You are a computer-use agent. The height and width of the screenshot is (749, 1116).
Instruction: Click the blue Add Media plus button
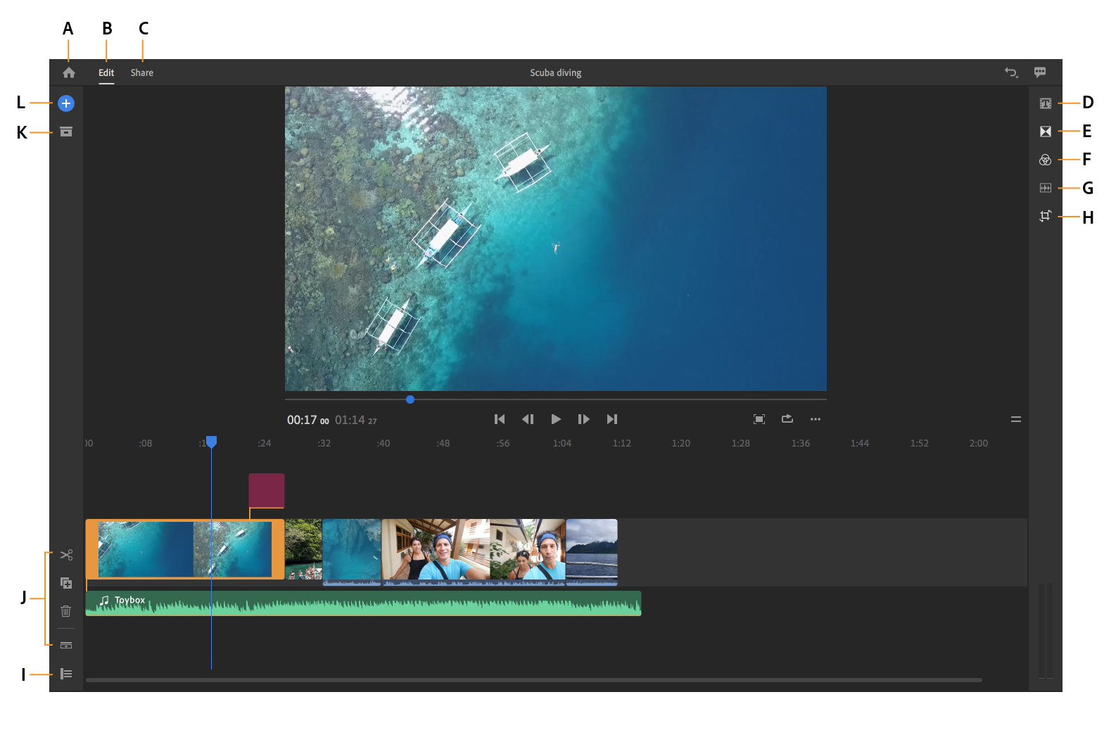(66, 103)
